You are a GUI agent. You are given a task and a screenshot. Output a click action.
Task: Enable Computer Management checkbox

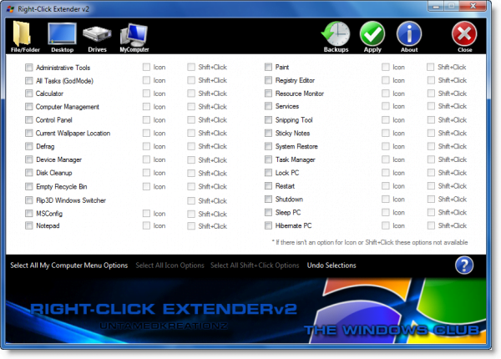click(29, 106)
